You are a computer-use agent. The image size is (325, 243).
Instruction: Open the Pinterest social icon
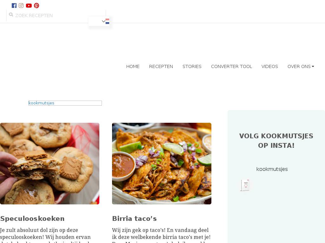(36, 6)
